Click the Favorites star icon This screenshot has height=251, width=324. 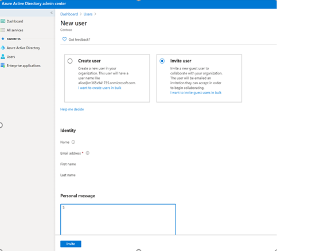tap(3, 39)
